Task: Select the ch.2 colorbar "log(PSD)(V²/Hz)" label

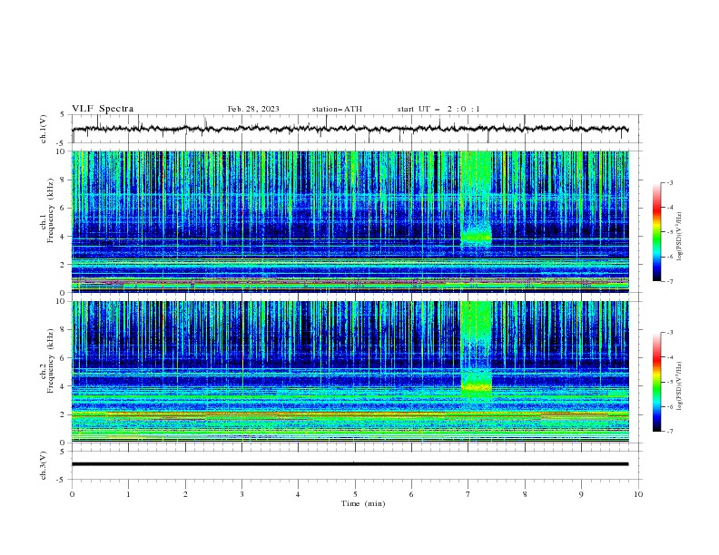Action: pos(679,386)
